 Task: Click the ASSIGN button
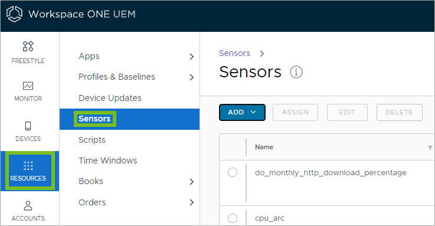pos(295,112)
